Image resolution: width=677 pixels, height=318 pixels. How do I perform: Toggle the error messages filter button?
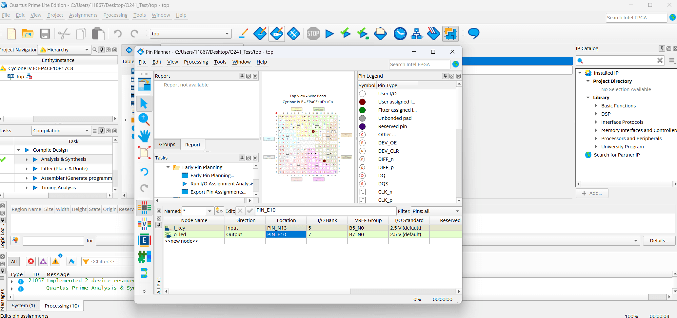31,261
